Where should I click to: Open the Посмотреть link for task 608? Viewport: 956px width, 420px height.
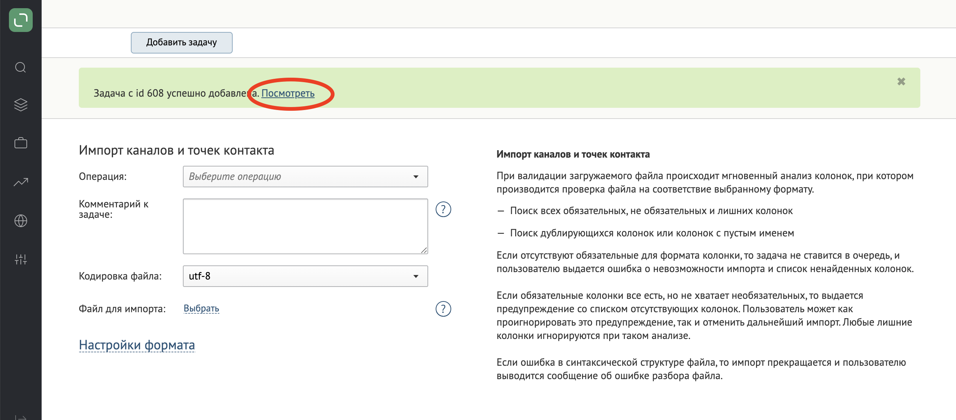[x=288, y=93]
